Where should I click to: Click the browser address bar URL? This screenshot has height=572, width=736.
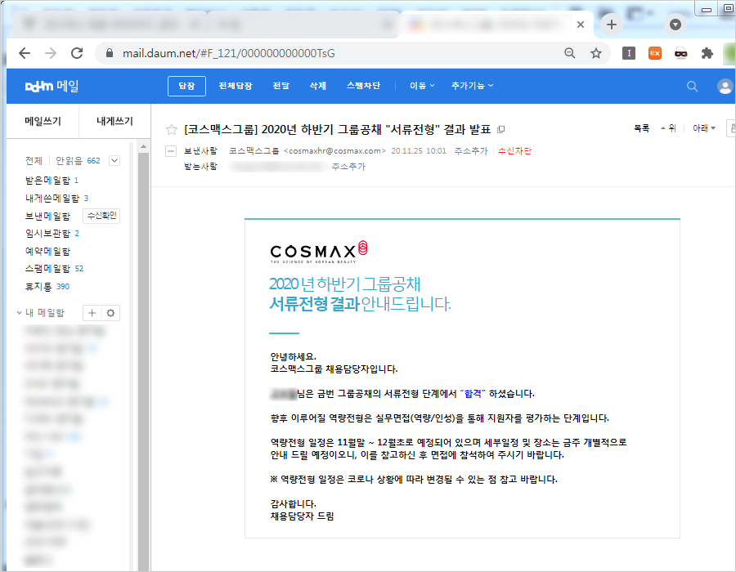click(229, 53)
